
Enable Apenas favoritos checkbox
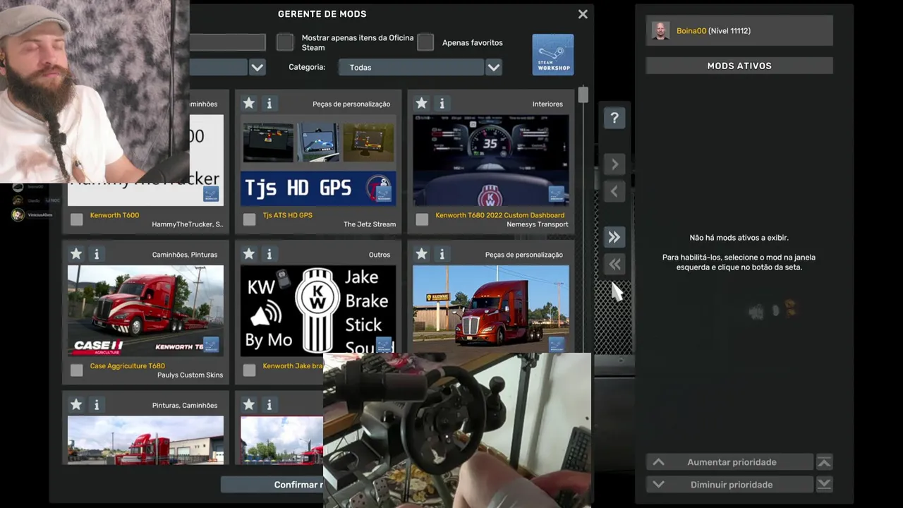pyautogui.click(x=425, y=42)
